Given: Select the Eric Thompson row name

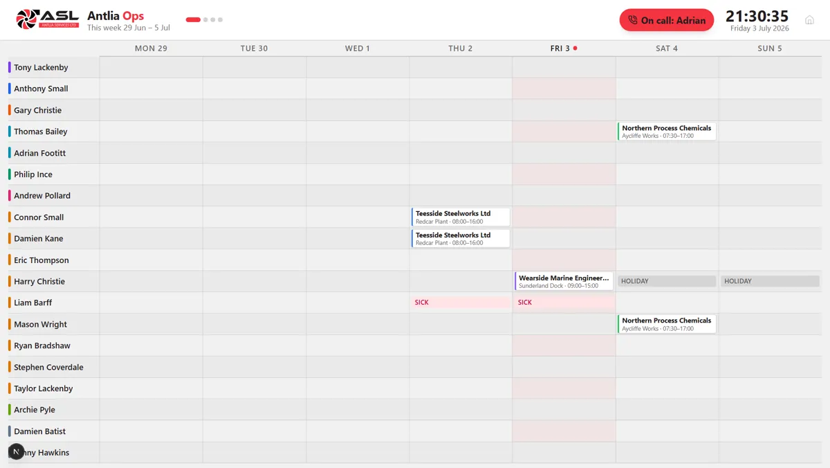Looking at the screenshot, I should tap(41, 260).
